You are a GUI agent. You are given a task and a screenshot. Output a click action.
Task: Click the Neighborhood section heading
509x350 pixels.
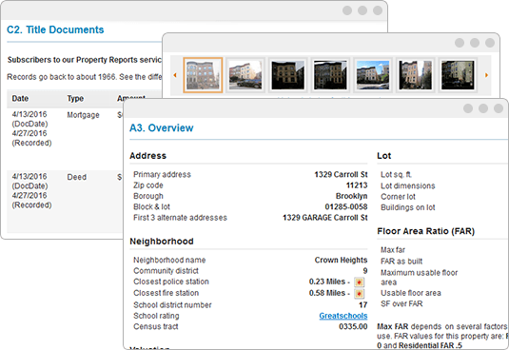(x=162, y=242)
